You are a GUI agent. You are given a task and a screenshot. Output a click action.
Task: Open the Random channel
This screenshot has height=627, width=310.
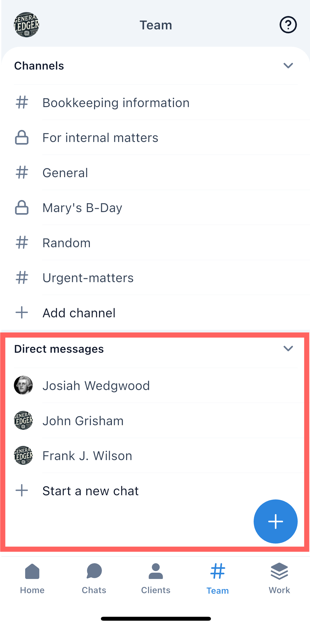tap(67, 243)
